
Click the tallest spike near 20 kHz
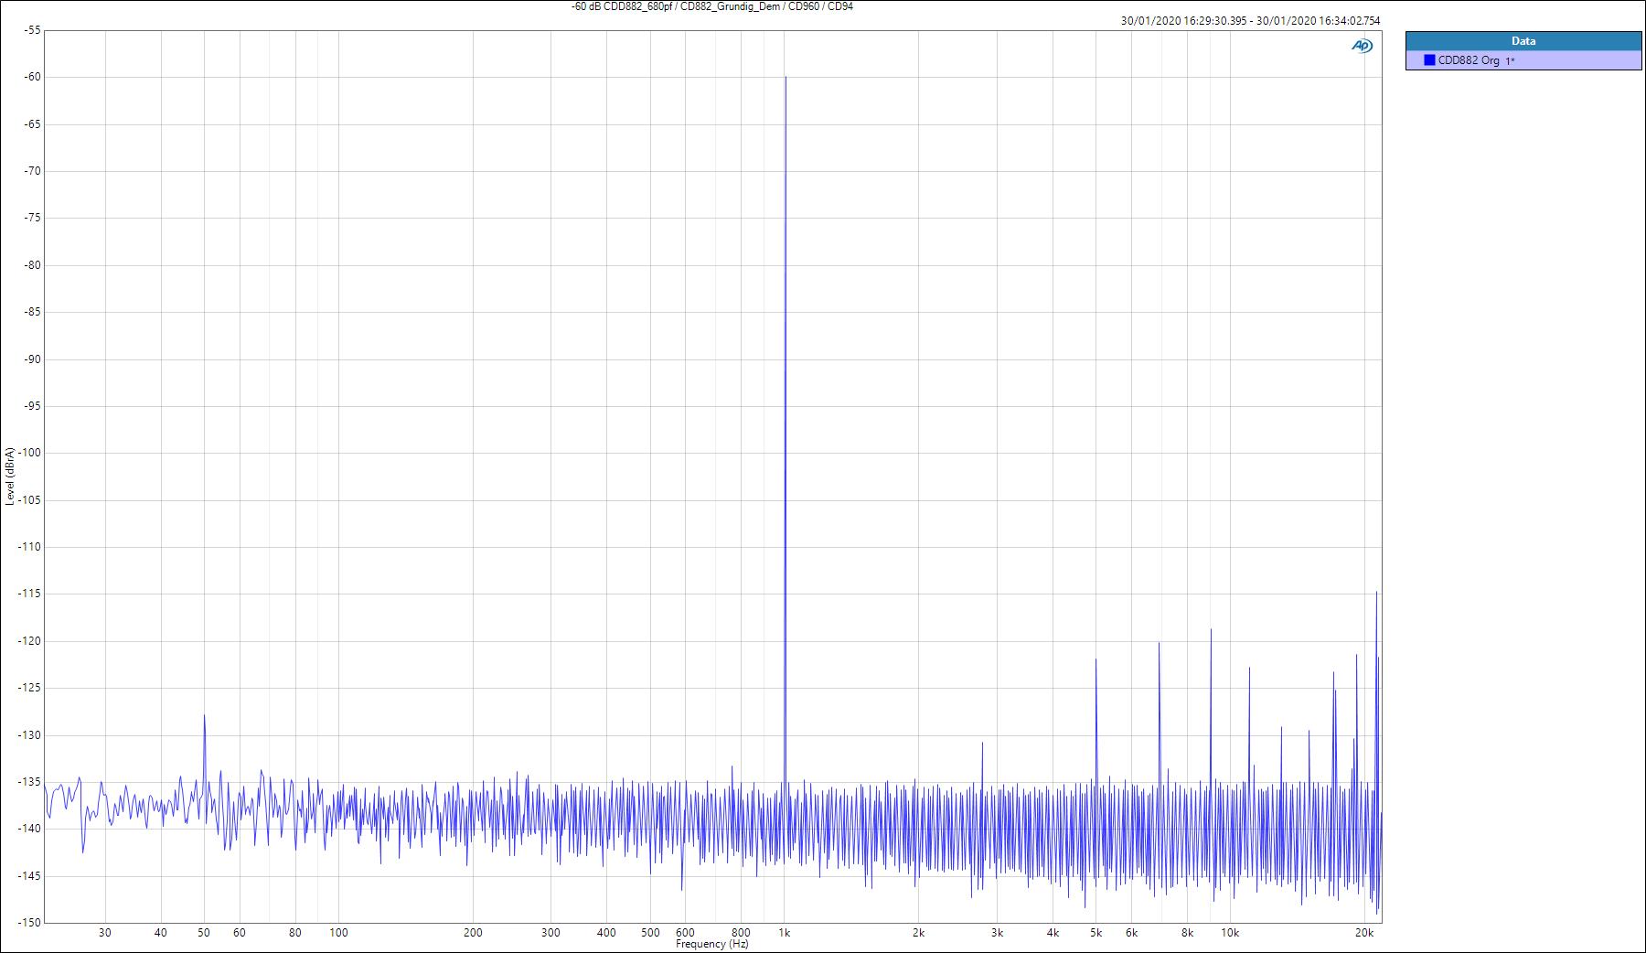pos(1376,593)
